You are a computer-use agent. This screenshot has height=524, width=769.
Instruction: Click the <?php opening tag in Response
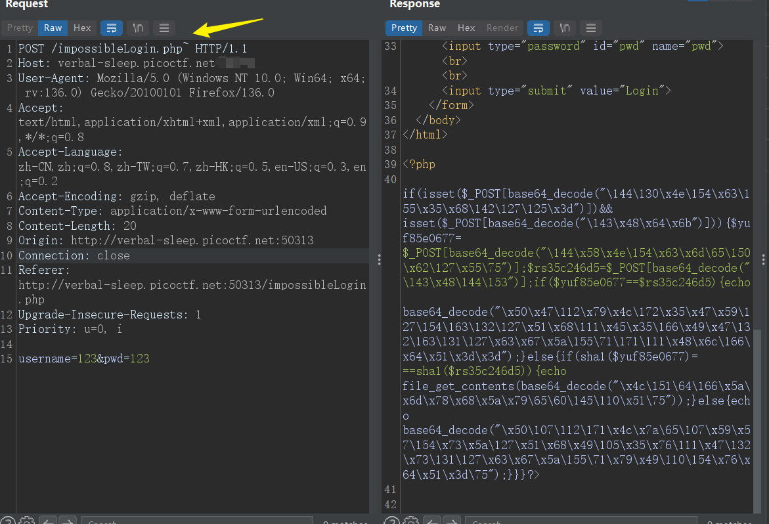pos(419,164)
